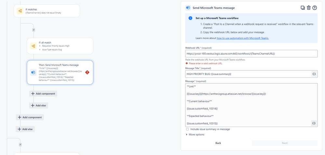The image size is (325, 155).
Task: Click the duplicate component icon
Action: click(x=303, y=8)
